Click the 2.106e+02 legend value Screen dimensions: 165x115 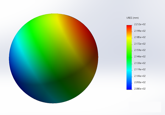140,76
